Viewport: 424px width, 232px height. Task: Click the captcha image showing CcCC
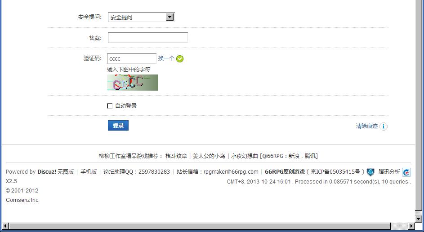point(133,83)
